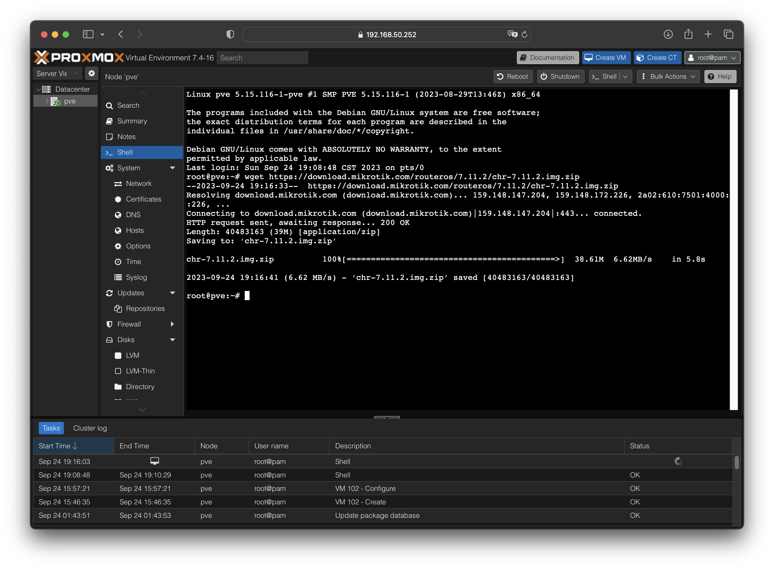Expand the Firewall submenu arrow
The height and width of the screenshot is (569, 774).
coord(172,324)
